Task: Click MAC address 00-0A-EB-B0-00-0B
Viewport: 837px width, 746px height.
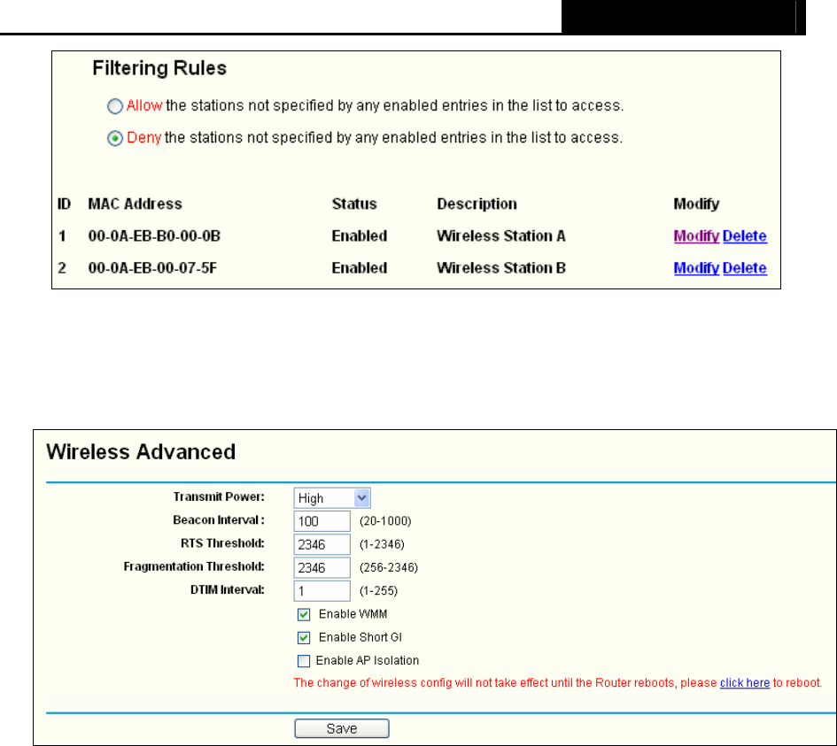Action: click(154, 235)
